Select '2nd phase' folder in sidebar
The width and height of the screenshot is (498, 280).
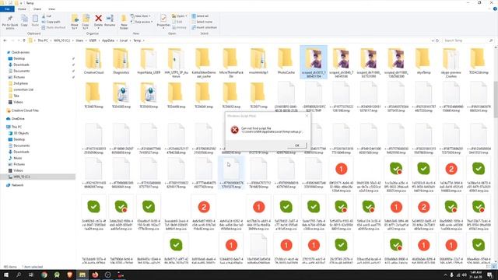pos(20,83)
